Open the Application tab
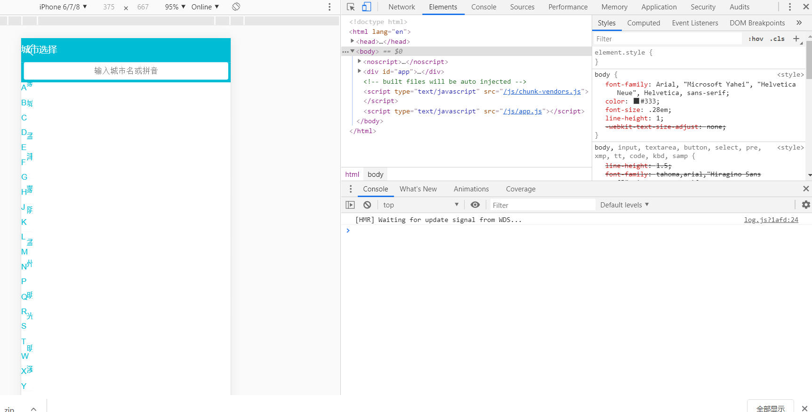Viewport: 812px width, 412px height. tap(659, 7)
